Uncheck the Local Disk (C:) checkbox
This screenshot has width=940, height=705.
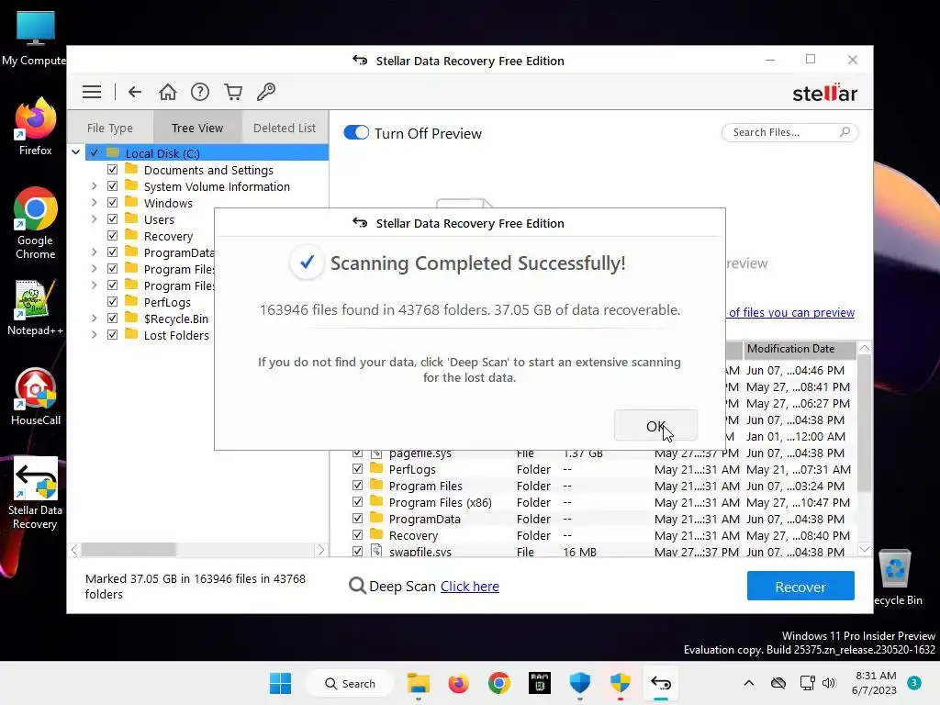[x=95, y=153]
